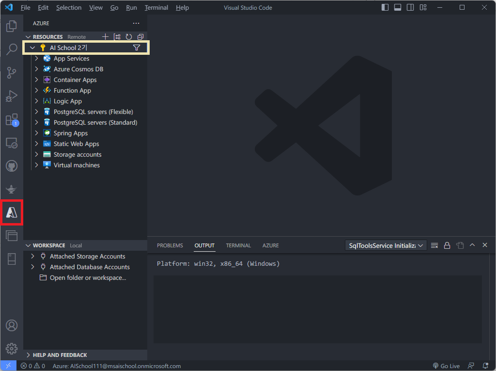Expand the Spring Apps node

(x=36, y=133)
